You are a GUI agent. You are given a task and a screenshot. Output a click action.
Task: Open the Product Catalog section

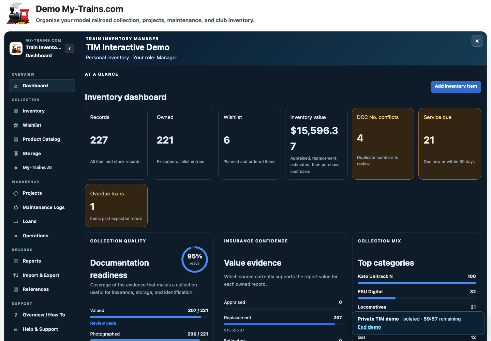pos(42,139)
